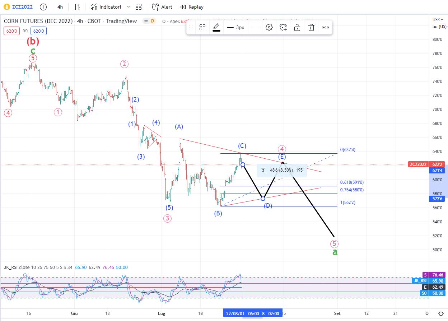Open the 4h timeframe selector
The image size is (448, 321).
[60, 7]
